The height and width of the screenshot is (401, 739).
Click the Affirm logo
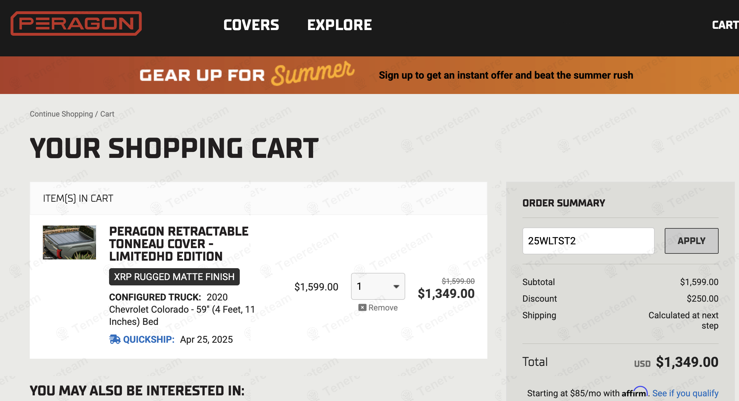(x=635, y=393)
